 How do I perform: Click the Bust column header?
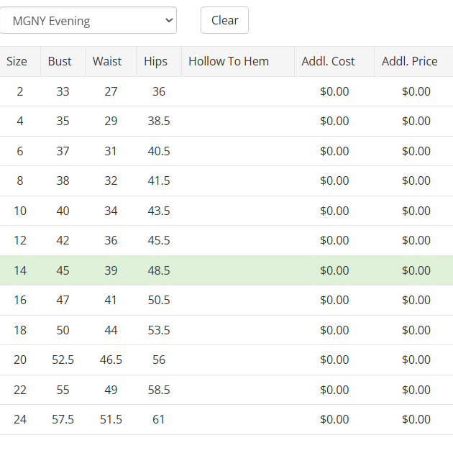point(60,62)
